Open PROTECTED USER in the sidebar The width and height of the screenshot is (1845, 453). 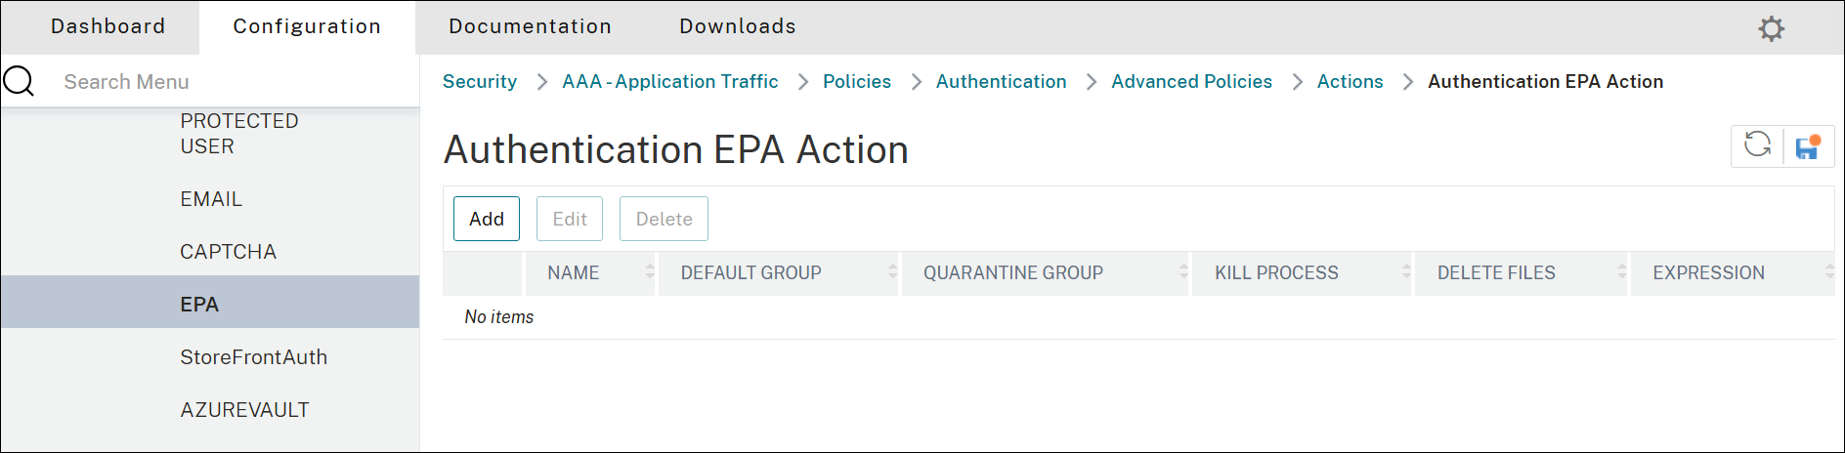[239, 134]
